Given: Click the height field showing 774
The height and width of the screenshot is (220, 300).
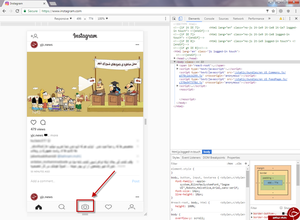Looking at the screenshot, I should pos(91,18).
